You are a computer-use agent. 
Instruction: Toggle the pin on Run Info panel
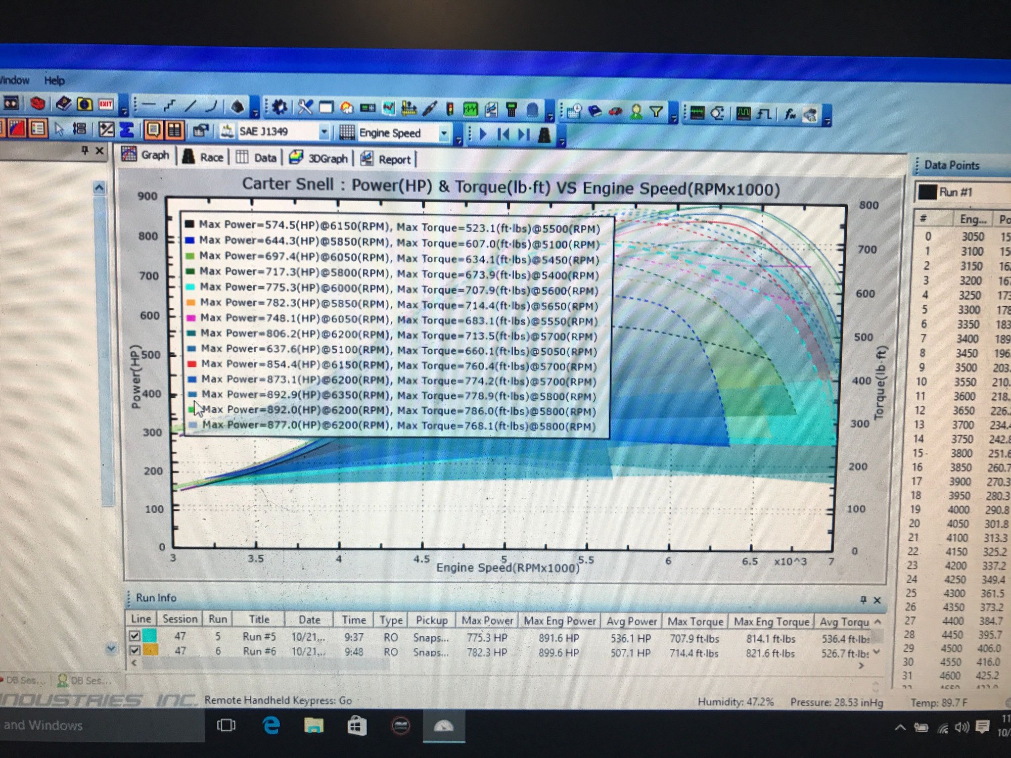[x=863, y=600]
